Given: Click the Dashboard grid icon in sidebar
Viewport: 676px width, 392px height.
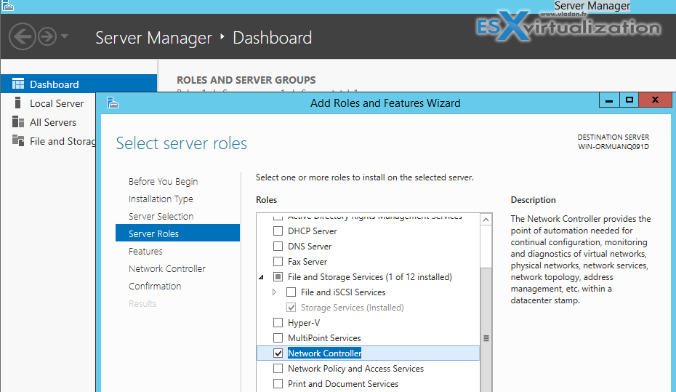Looking at the screenshot, I should click(x=18, y=84).
